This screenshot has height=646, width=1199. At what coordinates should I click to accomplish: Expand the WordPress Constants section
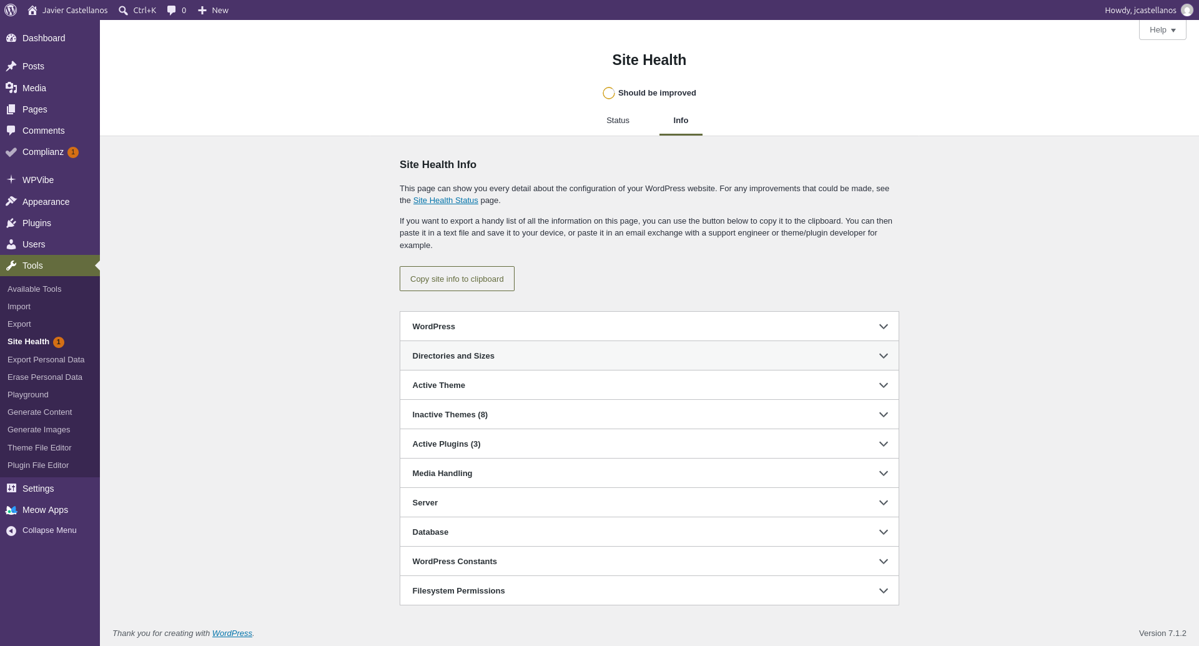point(649,561)
